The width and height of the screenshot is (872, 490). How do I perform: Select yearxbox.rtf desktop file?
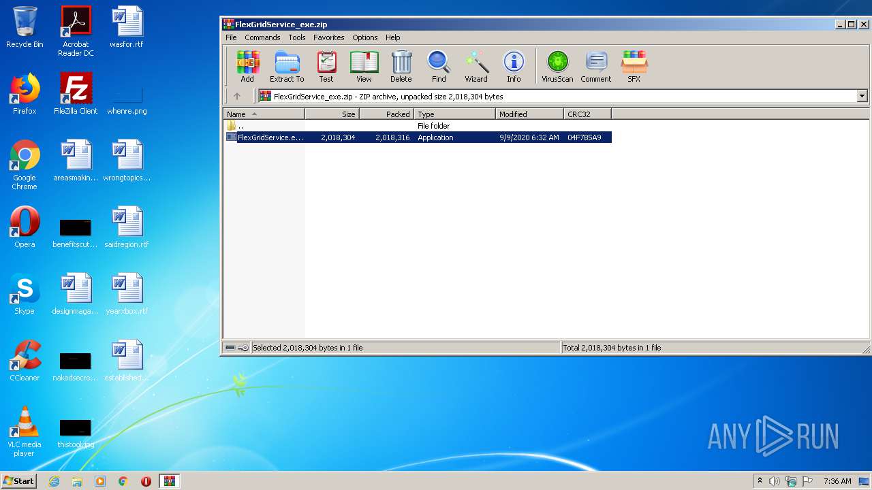pos(127,294)
